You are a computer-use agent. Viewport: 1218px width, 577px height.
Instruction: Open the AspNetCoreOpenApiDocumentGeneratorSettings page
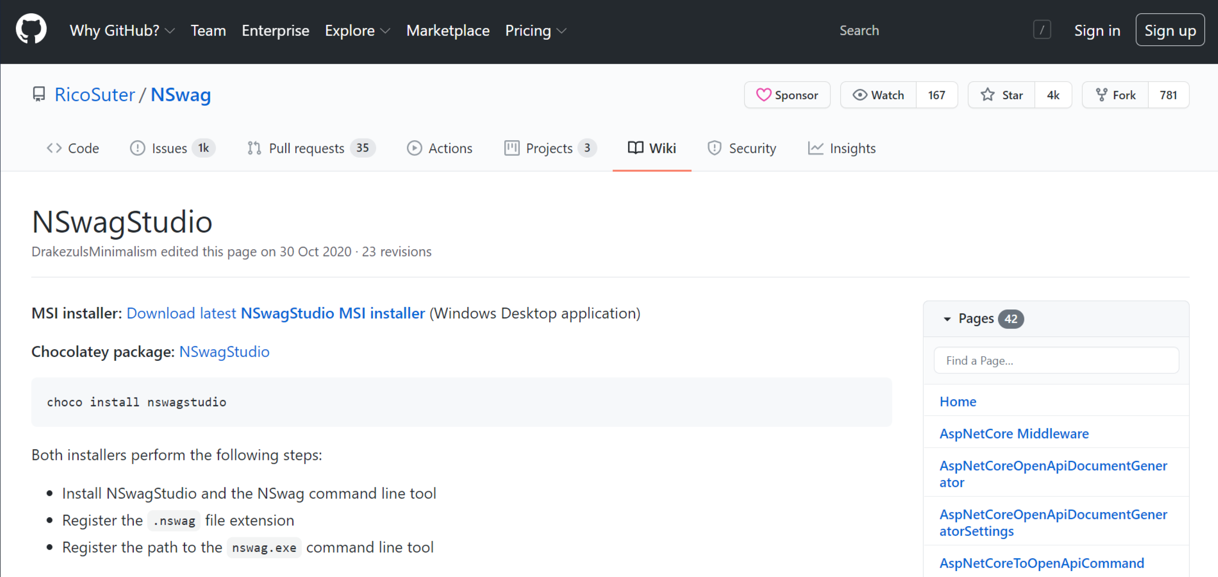(x=1053, y=523)
